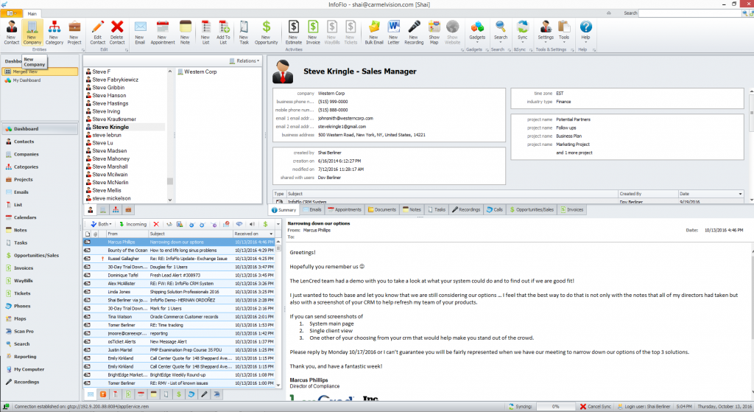
Task: Click the Sync ribbon icon
Action: click(522, 32)
